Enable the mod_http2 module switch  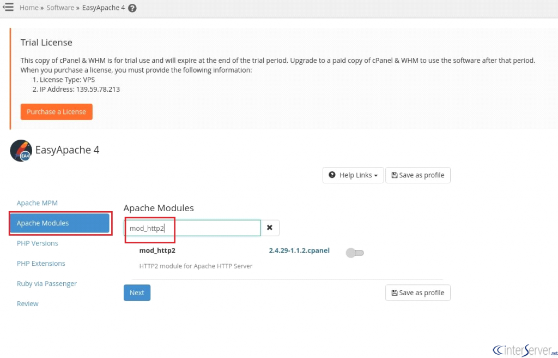click(x=355, y=253)
